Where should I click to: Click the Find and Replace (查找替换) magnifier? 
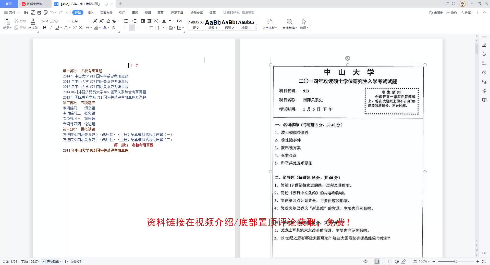(289, 24)
